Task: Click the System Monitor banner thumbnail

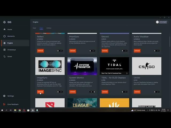Action: point(82,66)
